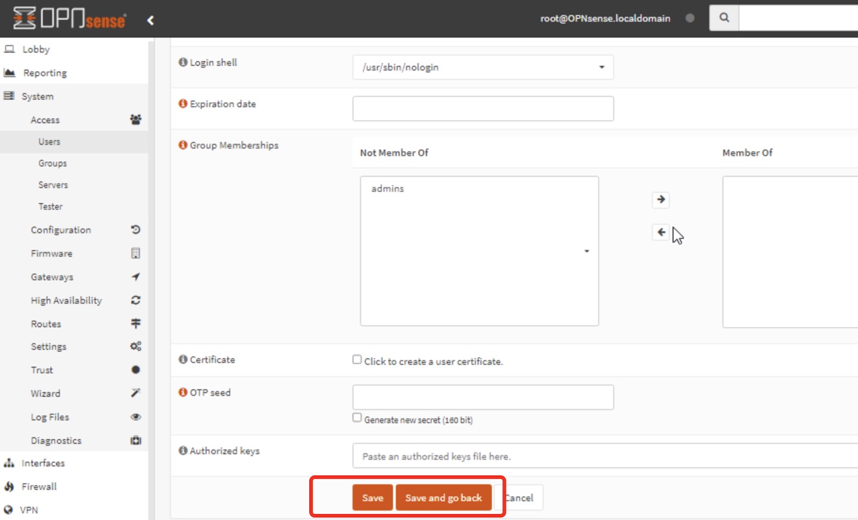Click the Login shell info icon
The height and width of the screenshot is (520, 858).
183,62
